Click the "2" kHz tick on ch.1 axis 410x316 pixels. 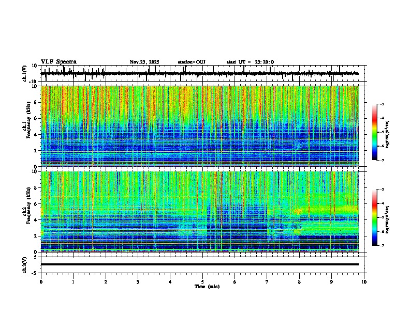click(x=36, y=151)
